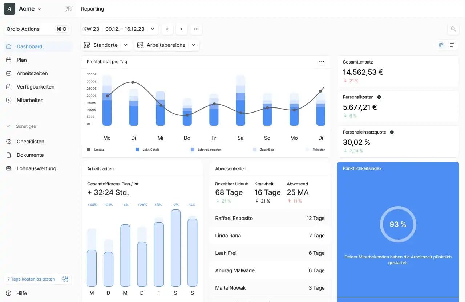
Task: Open Dashboard in the sidebar
Action: 37,46
